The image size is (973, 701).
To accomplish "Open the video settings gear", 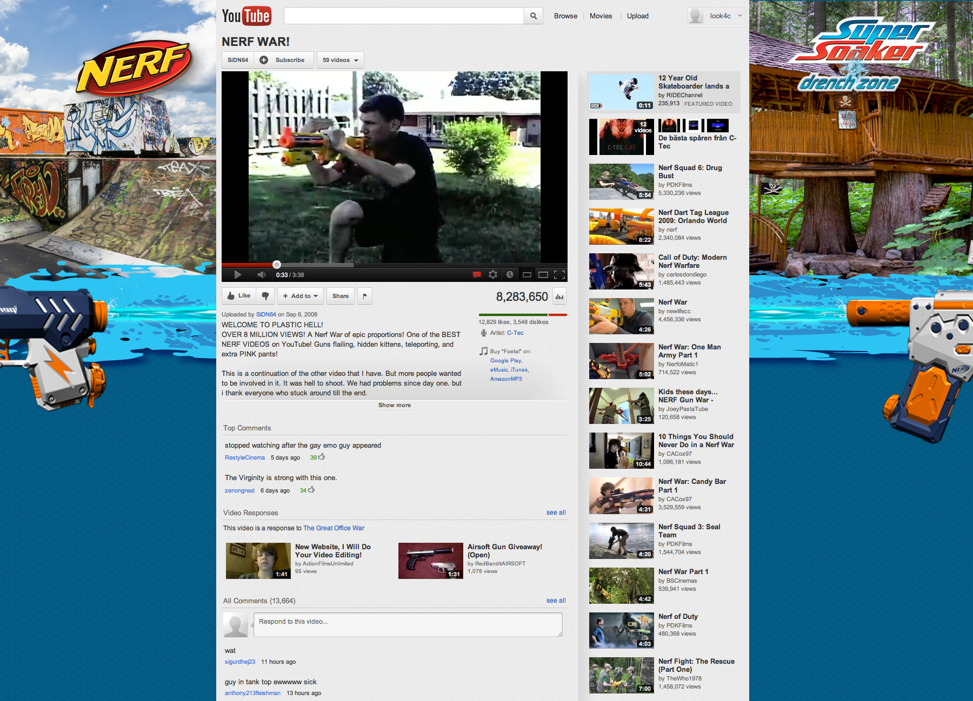I will tap(493, 275).
